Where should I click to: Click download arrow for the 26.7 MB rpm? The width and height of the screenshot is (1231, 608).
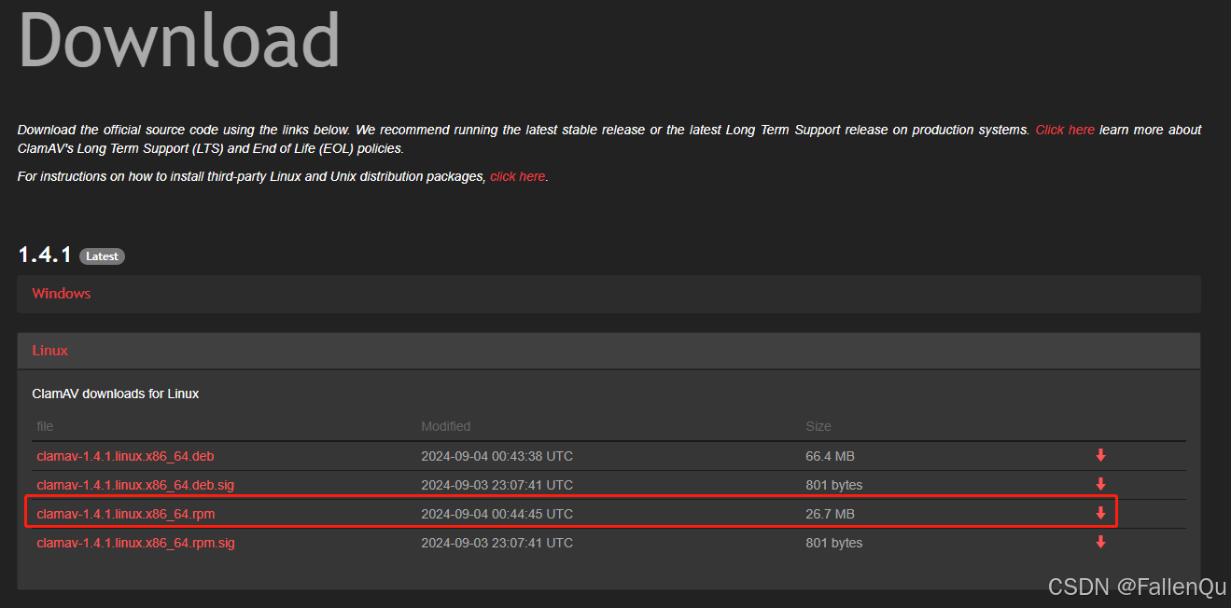coord(1100,513)
